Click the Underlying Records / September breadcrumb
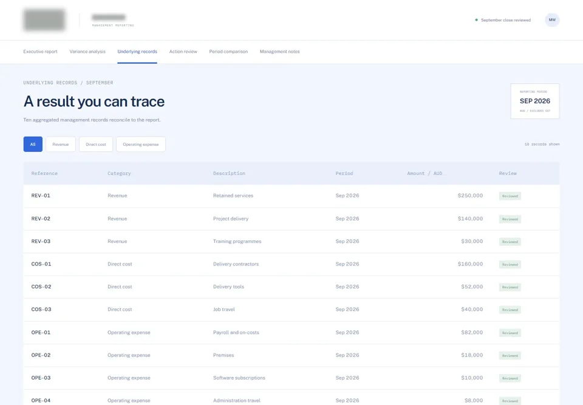Image resolution: width=583 pixels, height=405 pixels. pyautogui.click(x=68, y=83)
